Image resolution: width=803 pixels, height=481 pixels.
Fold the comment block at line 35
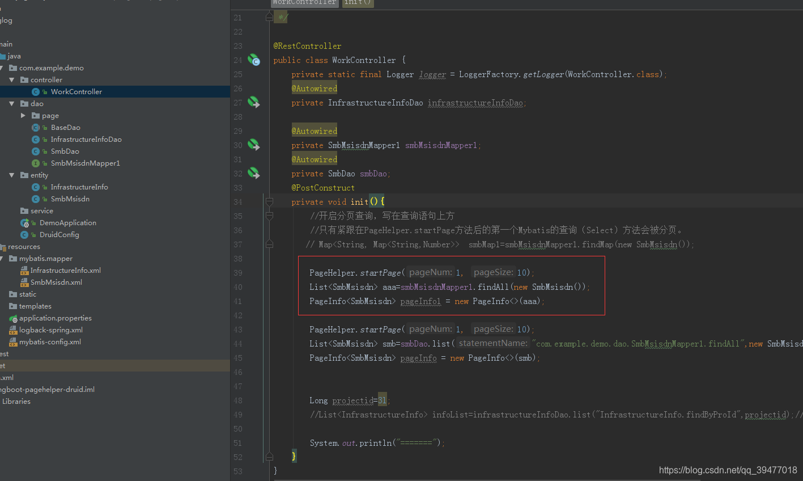(270, 216)
